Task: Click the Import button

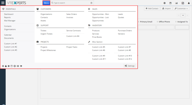Action: coord(166,8)
